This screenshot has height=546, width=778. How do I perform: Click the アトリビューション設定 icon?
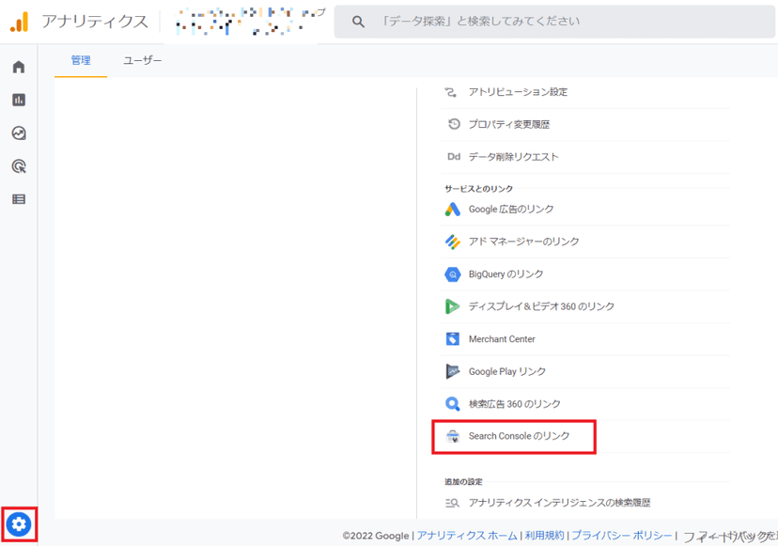[x=450, y=92]
